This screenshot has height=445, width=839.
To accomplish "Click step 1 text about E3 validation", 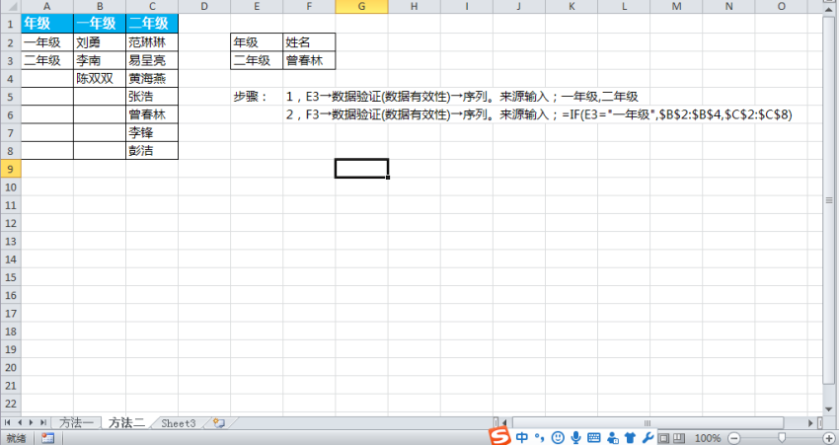I will point(462,97).
